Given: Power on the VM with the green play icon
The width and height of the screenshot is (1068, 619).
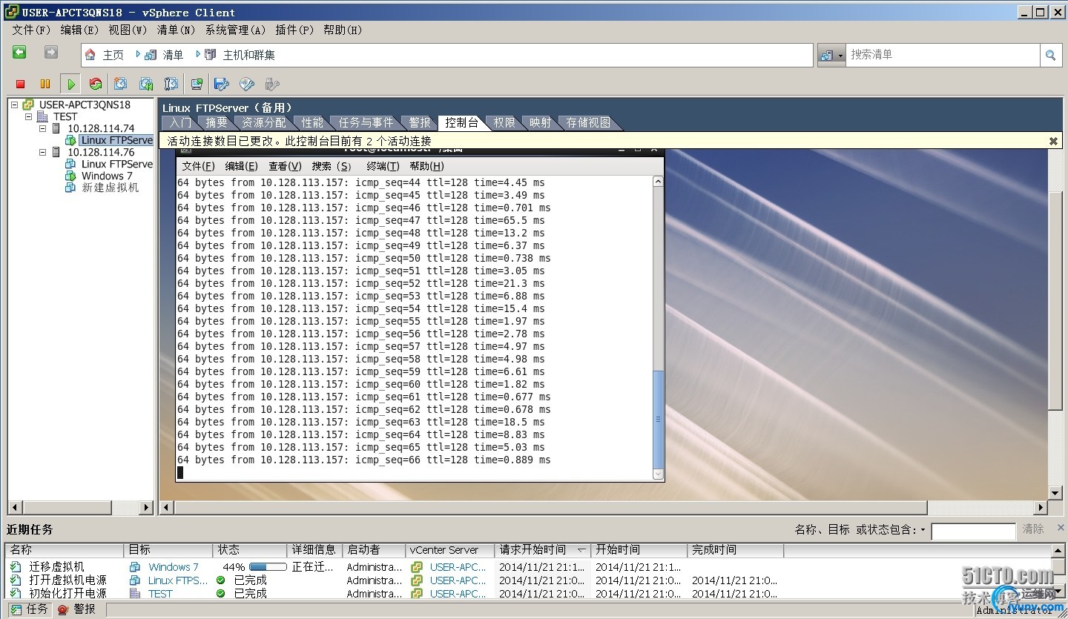Looking at the screenshot, I should 70,85.
